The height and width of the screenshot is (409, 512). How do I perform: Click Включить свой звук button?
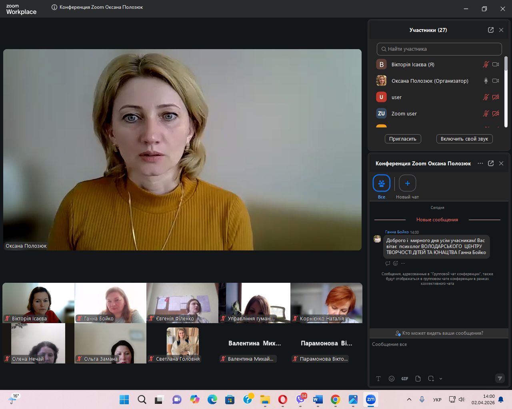464,139
